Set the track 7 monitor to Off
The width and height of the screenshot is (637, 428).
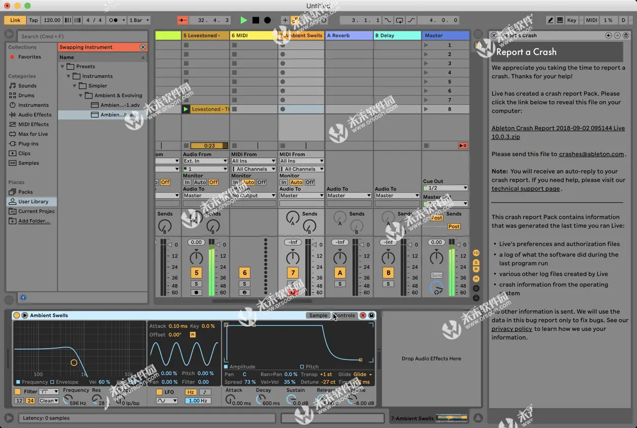(x=310, y=182)
